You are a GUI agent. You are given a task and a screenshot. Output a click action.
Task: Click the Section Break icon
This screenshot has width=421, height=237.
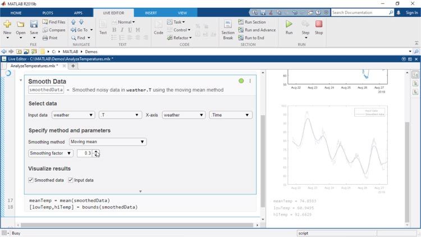(228, 27)
